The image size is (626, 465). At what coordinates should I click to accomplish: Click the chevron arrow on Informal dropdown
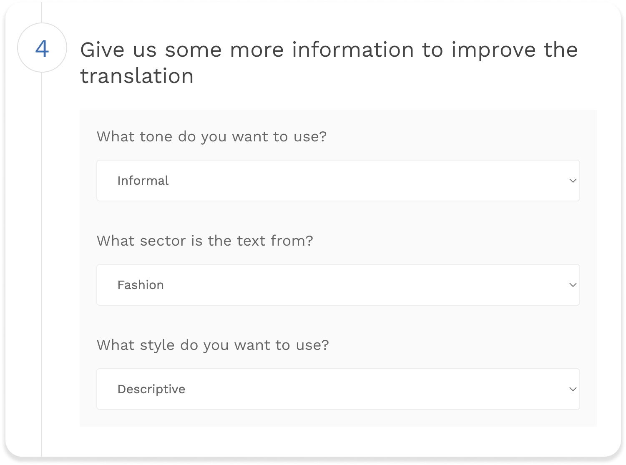coord(573,181)
